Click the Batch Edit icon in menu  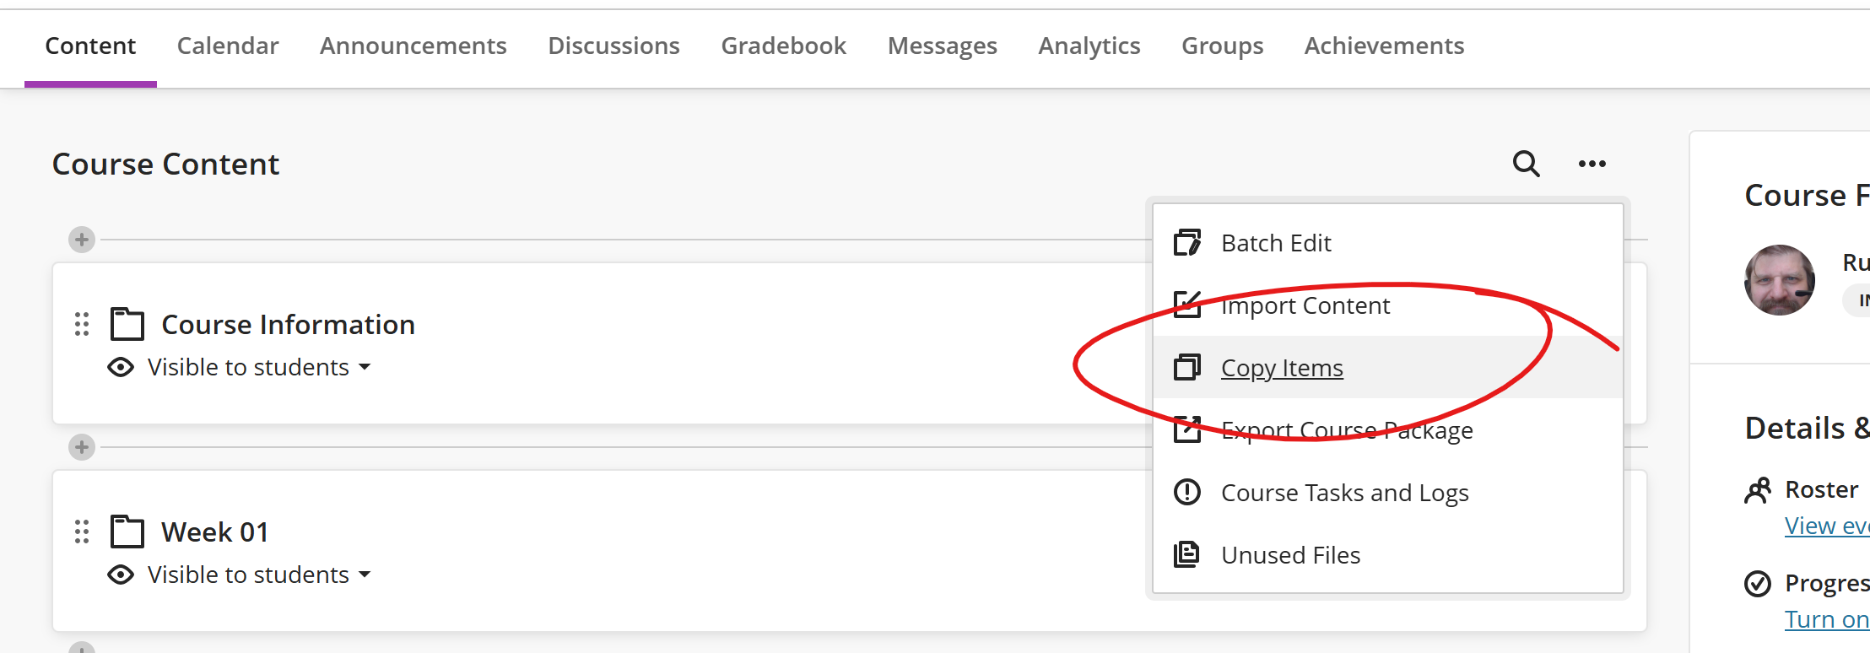click(x=1187, y=243)
